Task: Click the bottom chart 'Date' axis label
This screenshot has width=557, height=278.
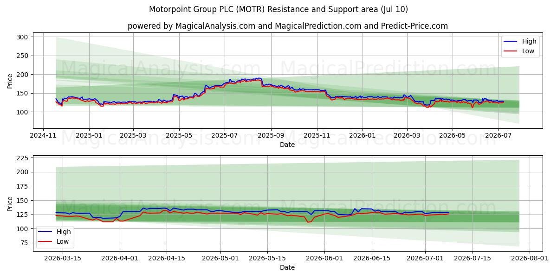Action: (x=287, y=267)
